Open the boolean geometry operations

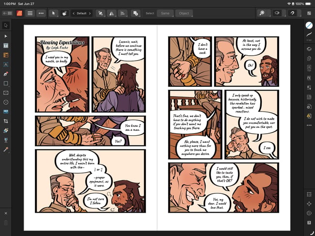(x=136, y=13)
